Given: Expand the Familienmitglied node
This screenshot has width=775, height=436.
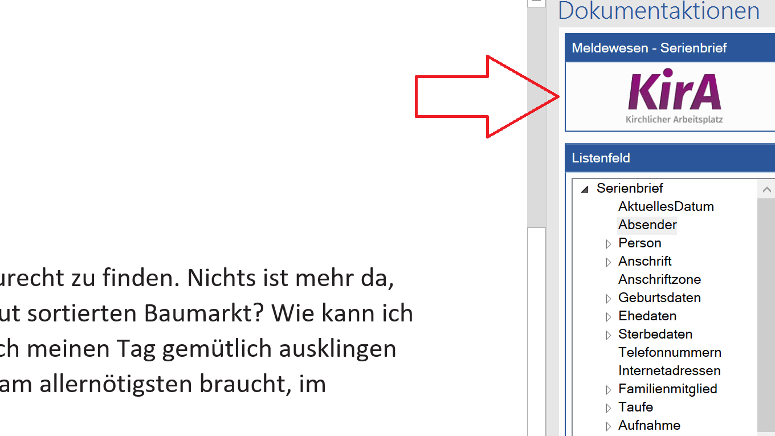Looking at the screenshot, I should pos(608,390).
